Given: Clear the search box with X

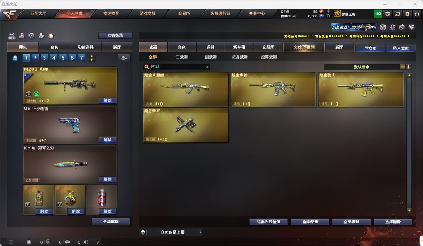Looking at the screenshot, I should (207, 67).
